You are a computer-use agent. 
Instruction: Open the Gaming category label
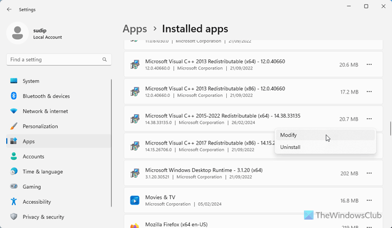pos(32,187)
